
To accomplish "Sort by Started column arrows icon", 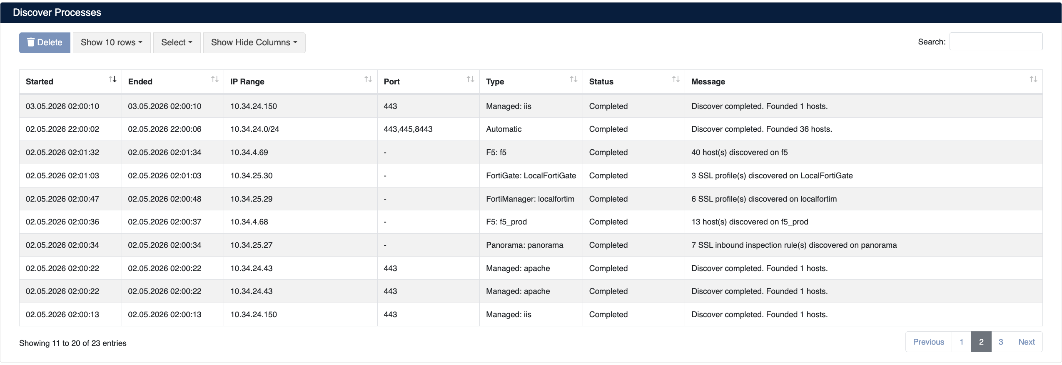I will click(x=112, y=79).
